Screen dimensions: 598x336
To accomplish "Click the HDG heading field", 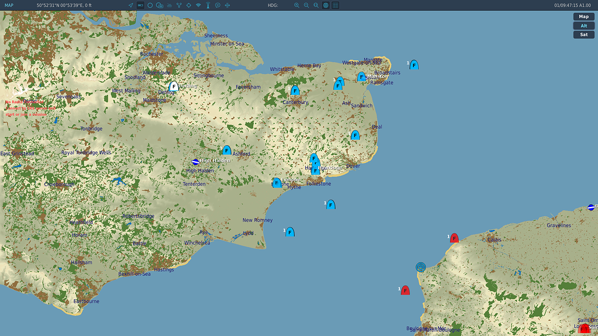I will (x=273, y=5).
